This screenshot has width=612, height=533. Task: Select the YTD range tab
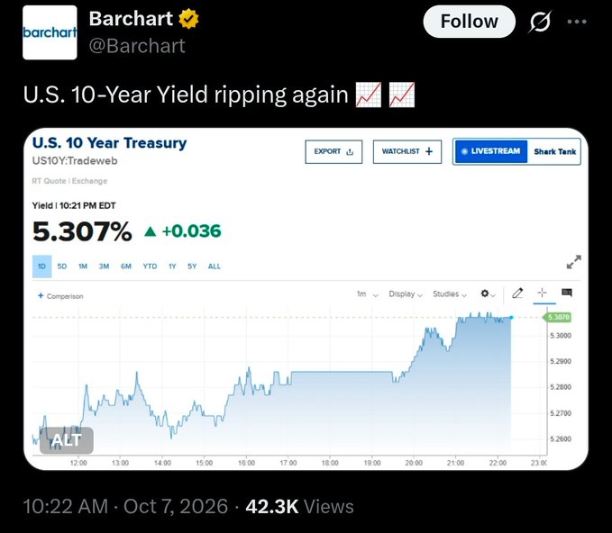pos(150,266)
